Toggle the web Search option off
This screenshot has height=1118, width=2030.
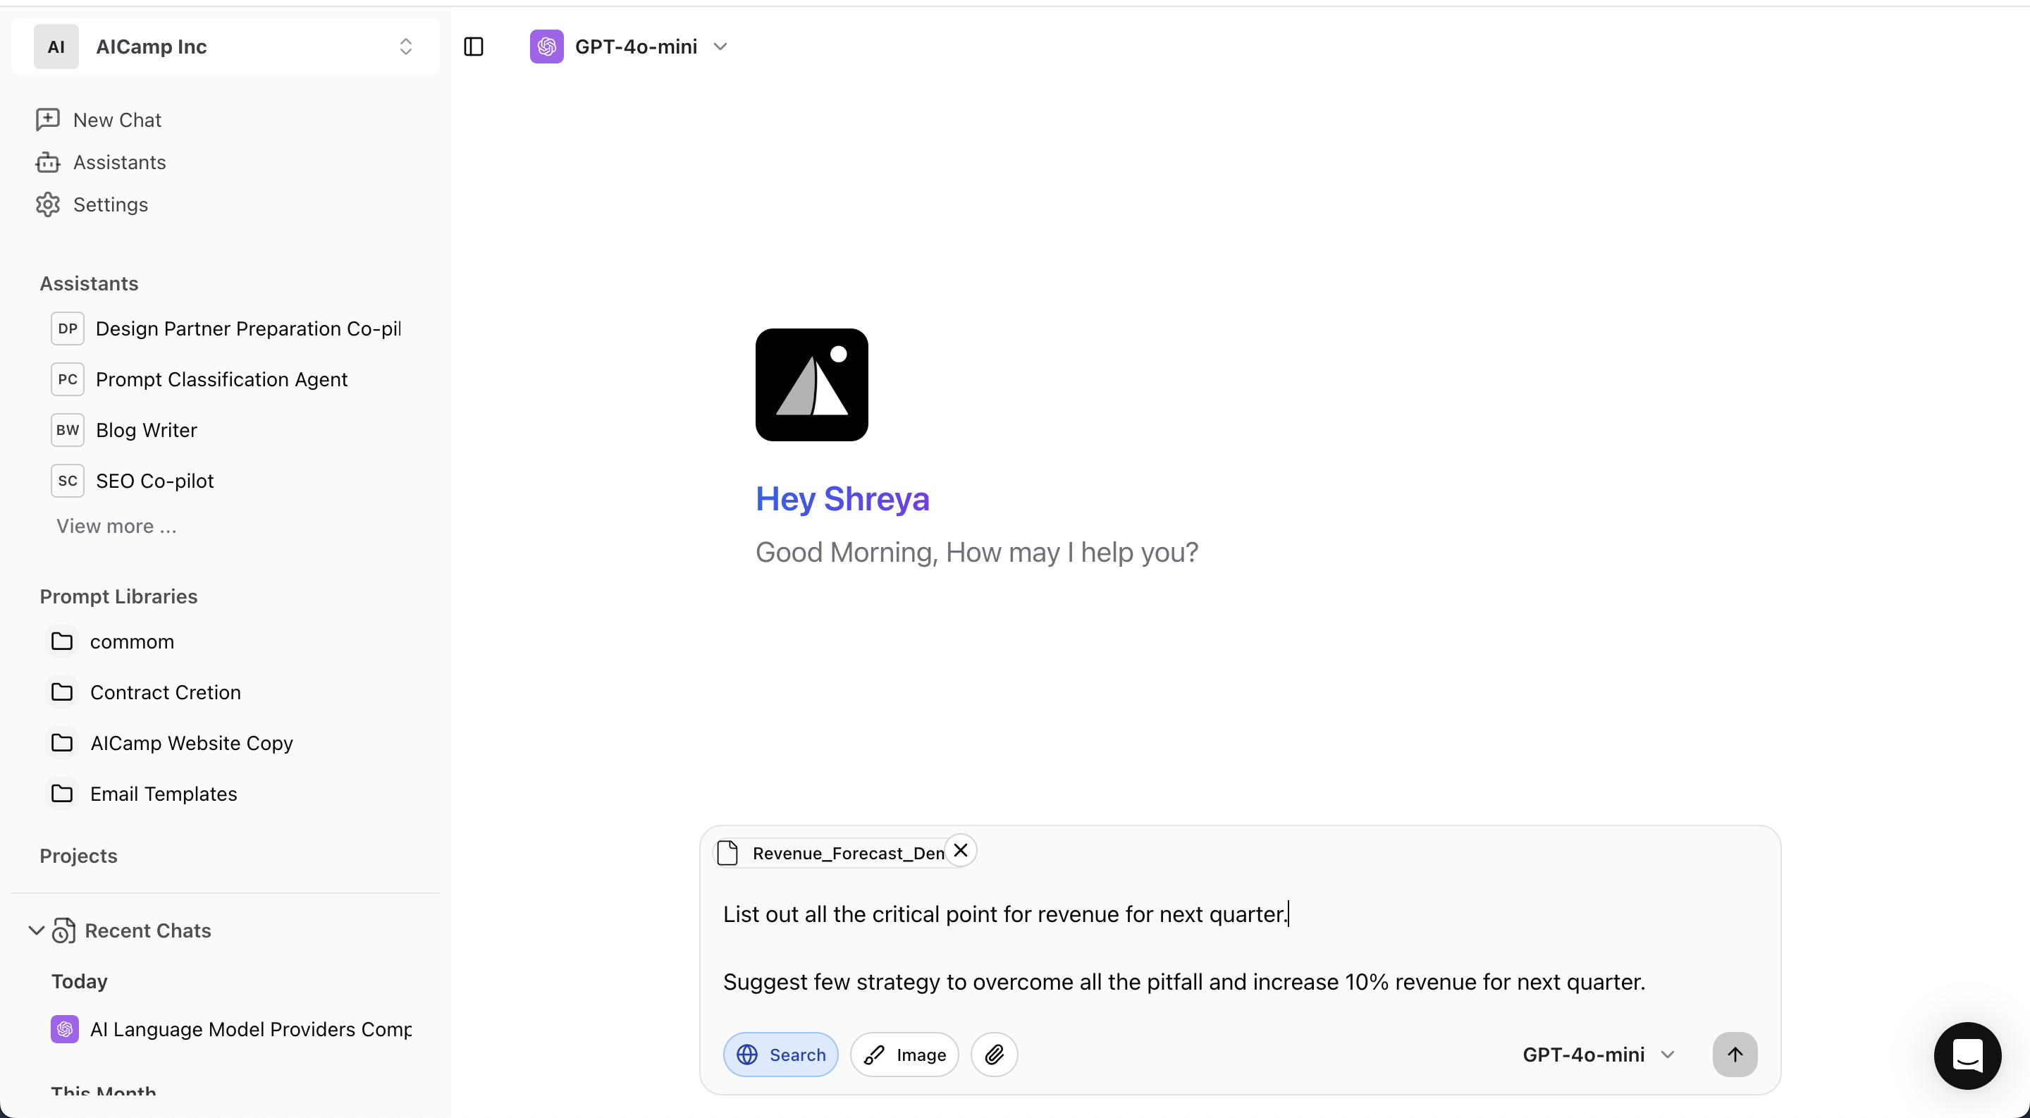[780, 1054]
